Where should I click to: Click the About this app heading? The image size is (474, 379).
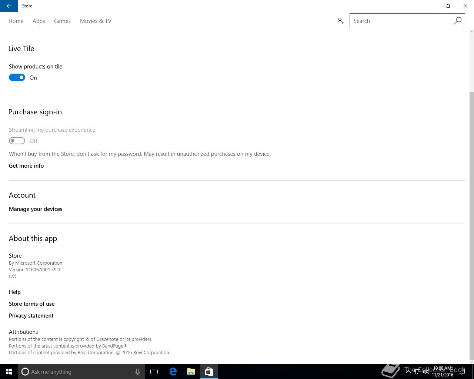(x=33, y=238)
